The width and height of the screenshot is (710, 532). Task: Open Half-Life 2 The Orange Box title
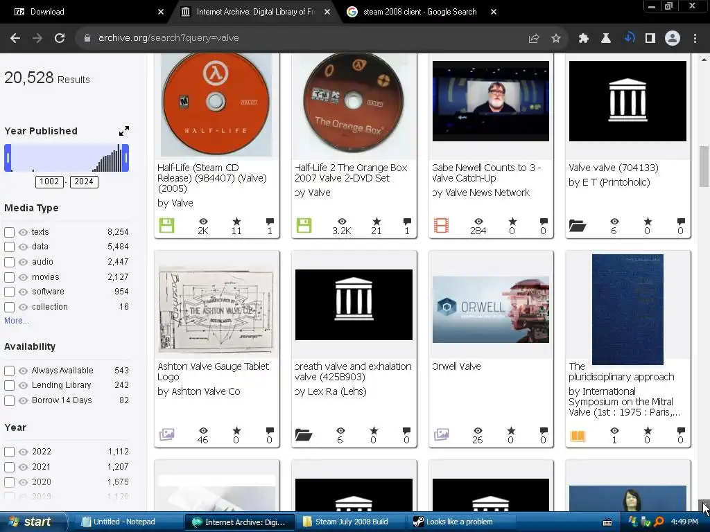352,172
